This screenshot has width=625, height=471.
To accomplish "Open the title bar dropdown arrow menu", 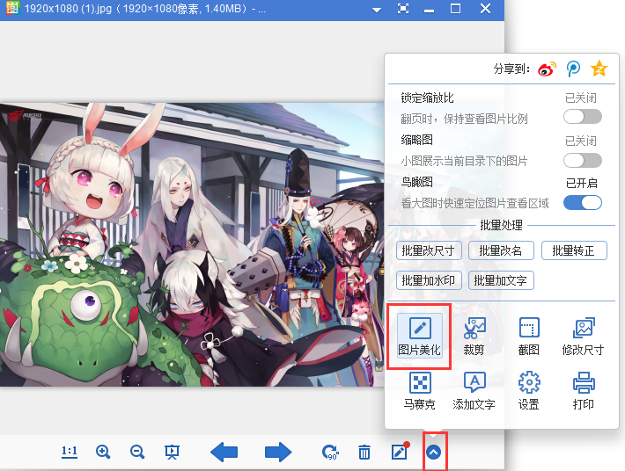I will pos(377,9).
